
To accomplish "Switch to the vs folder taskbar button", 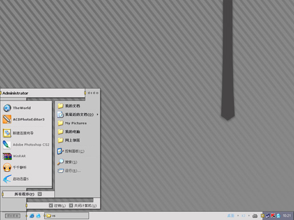I will (67, 215).
